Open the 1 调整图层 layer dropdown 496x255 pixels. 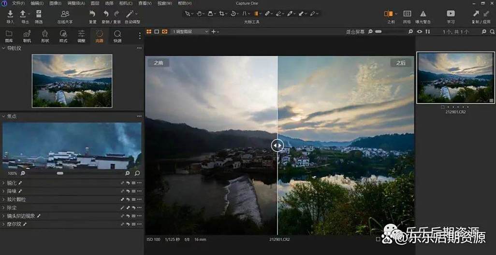click(190, 31)
